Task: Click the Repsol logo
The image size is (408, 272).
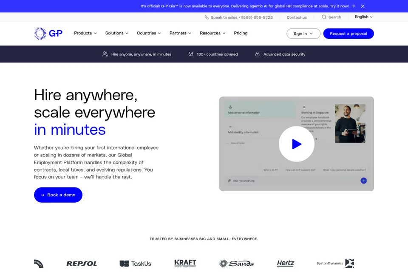Action: point(82,263)
